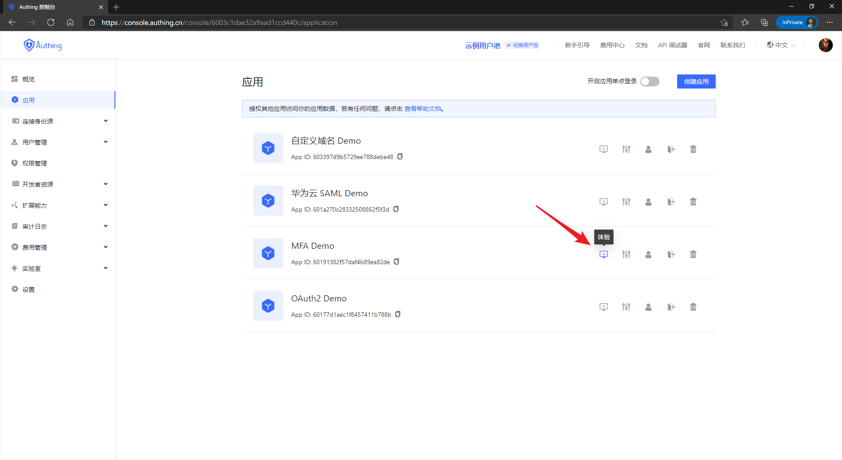842x460 pixels.
Task: Open user icon for 华为云 SAML Demo
Action: 649,202
